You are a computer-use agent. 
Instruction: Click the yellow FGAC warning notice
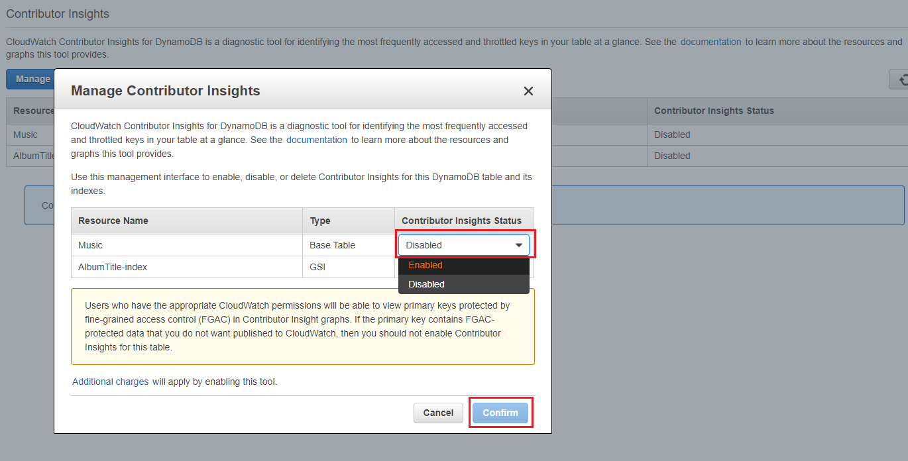click(x=302, y=327)
